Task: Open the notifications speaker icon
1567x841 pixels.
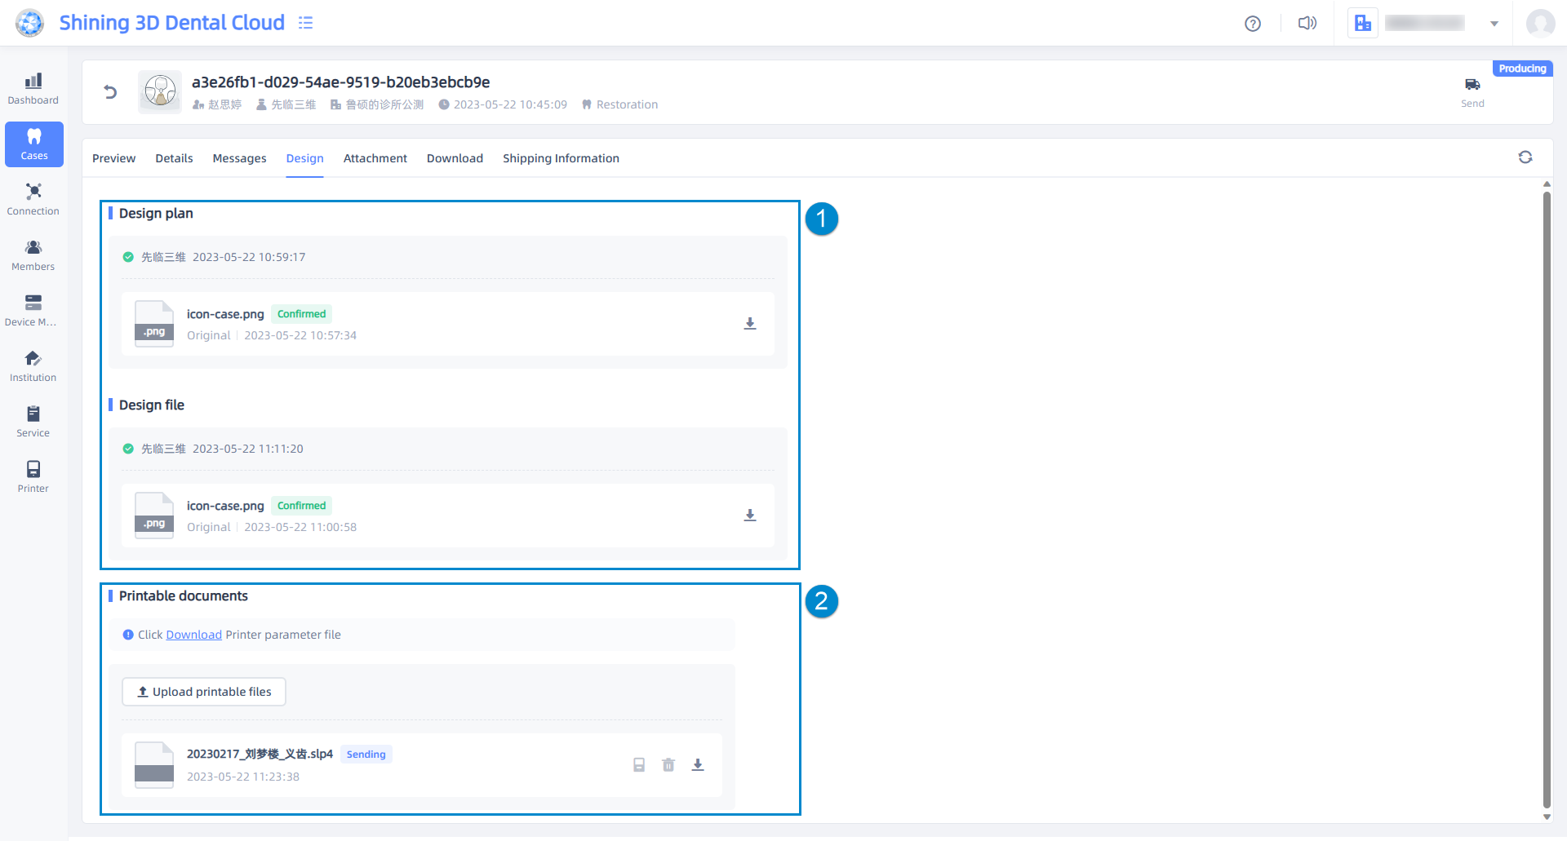Action: click(x=1307, y=24)
